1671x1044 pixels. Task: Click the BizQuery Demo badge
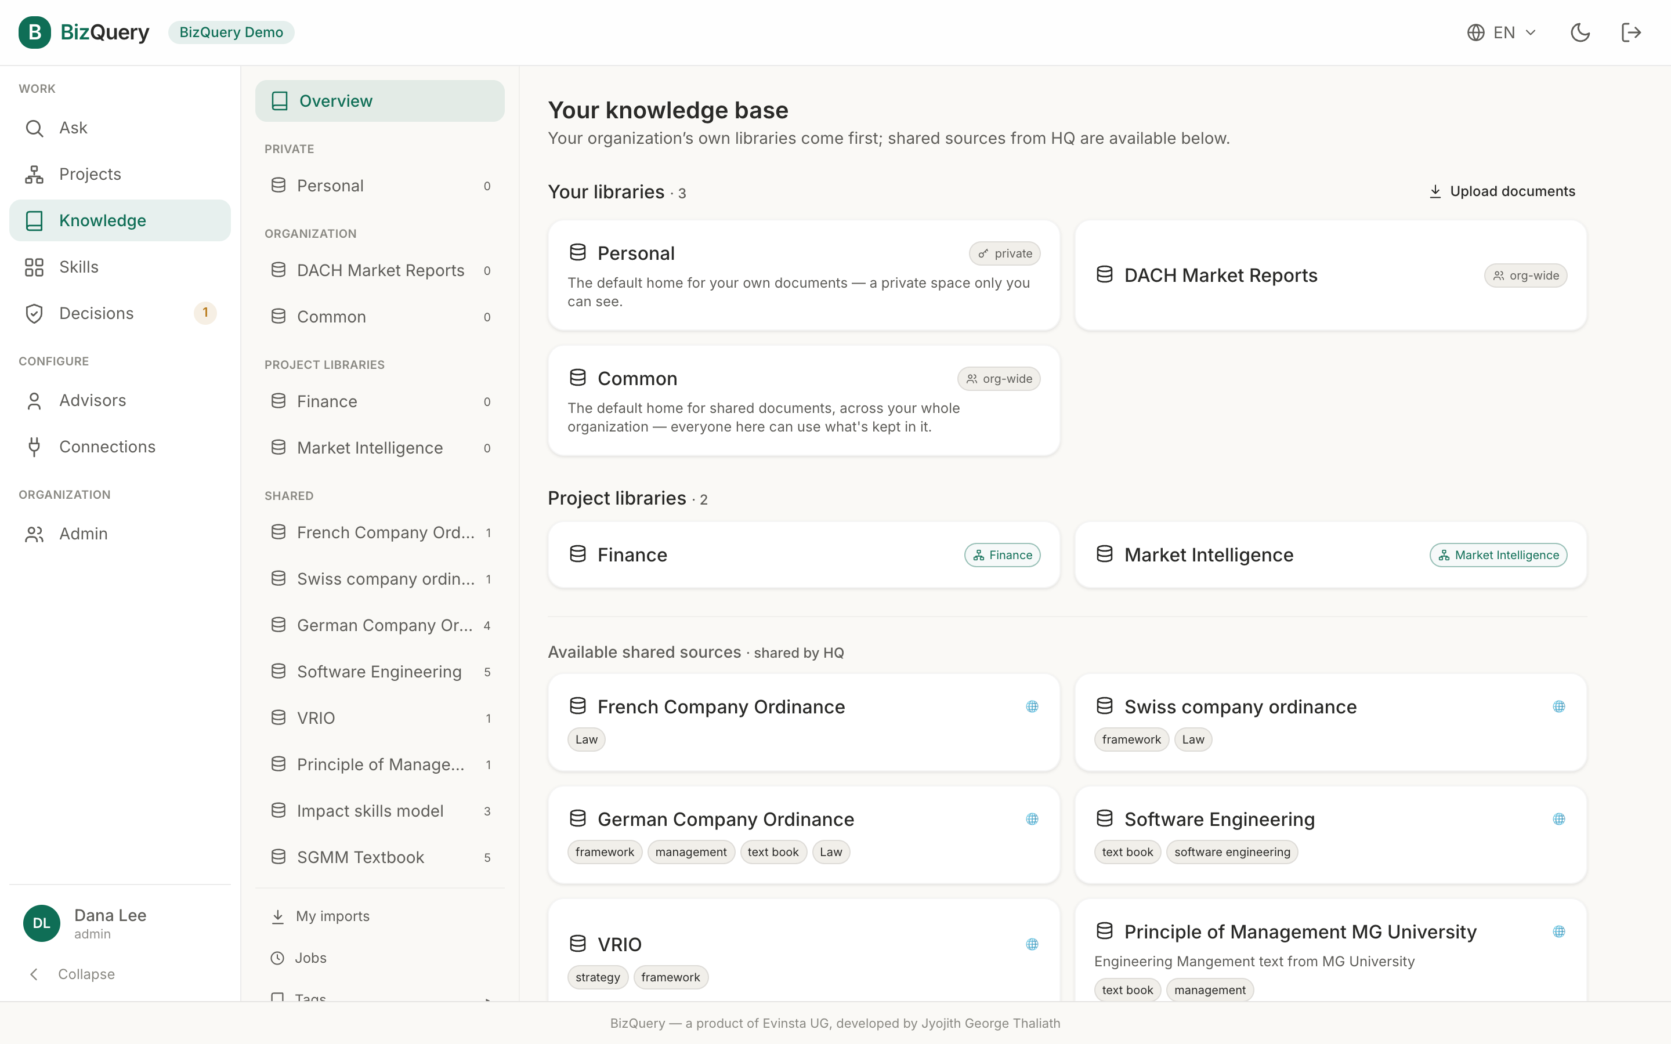(232, 32)
